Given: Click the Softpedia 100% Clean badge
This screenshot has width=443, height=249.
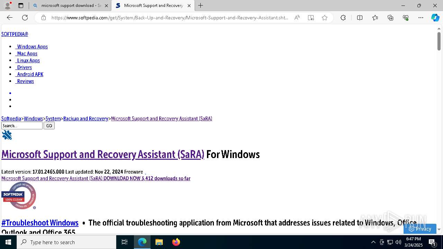Looking at the screenshot, I should (x=19, y=195).
